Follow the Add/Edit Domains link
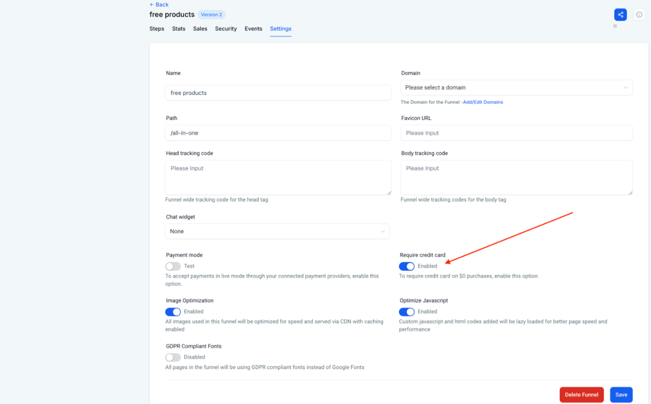This screenshot has width=651, height=404. pos(483,102)
